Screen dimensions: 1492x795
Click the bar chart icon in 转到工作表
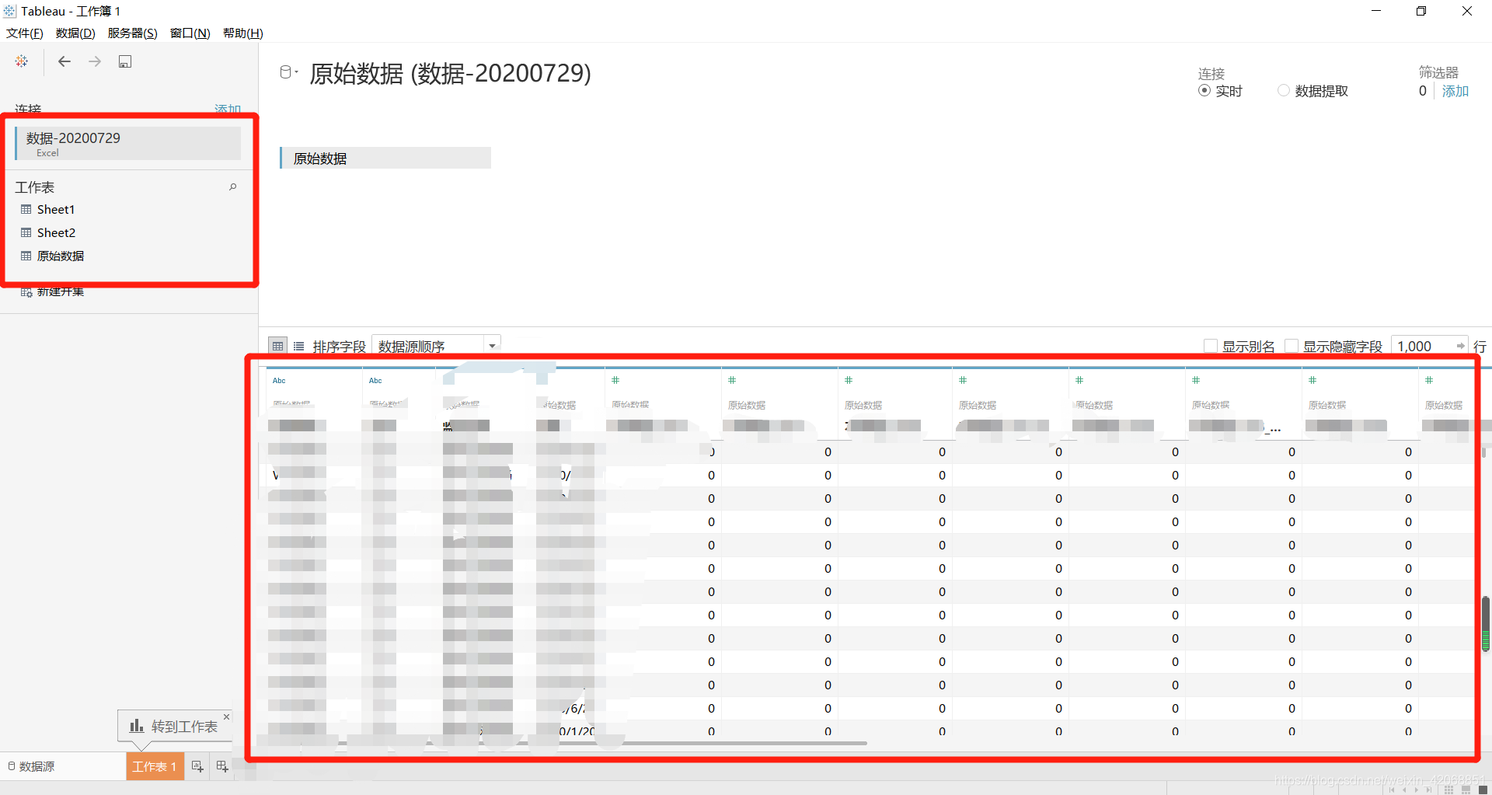[137, 726]
